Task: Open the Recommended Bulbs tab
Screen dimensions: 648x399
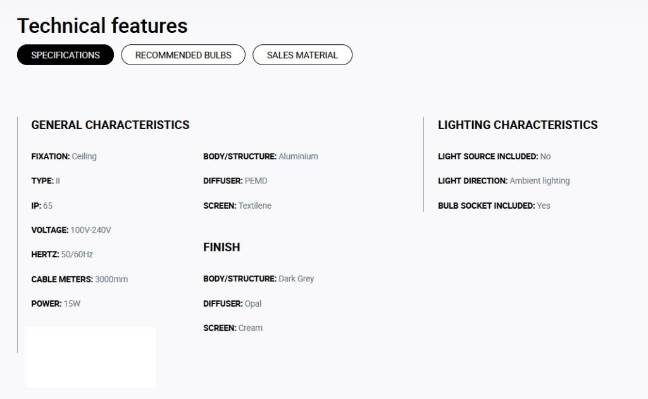Action: click(x=183, y=55)
